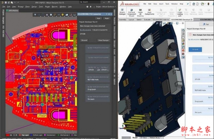Launch the Electrical Component Wizard
This screenshot has width=214, height=139.
coord(132,12)
